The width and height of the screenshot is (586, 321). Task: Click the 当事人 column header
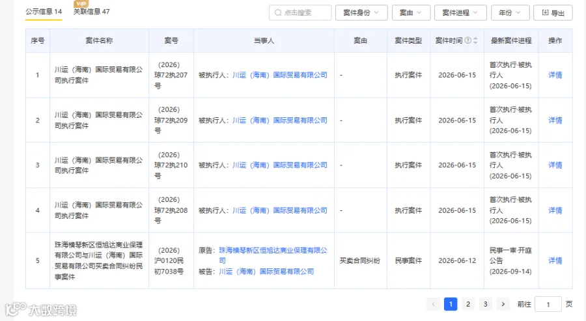264,40
